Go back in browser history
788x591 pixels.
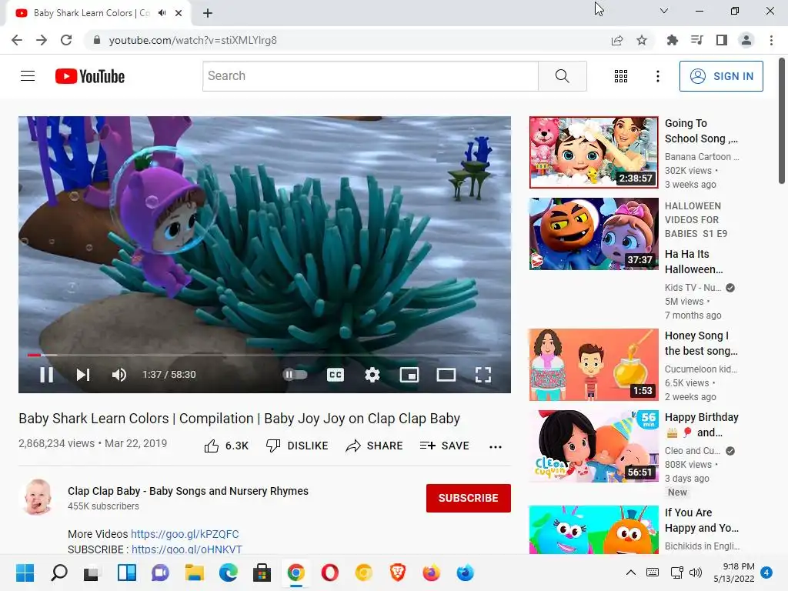(x=17, y=40)
